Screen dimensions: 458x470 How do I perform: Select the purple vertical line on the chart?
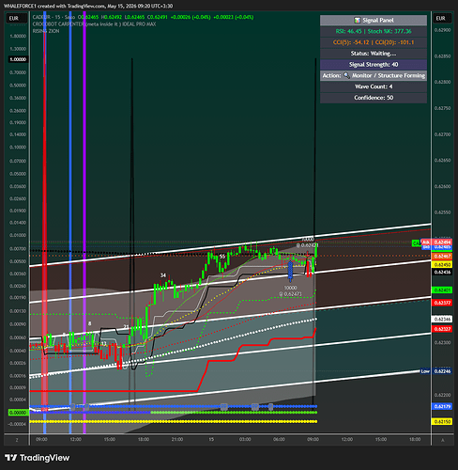[x=84, y=219]
